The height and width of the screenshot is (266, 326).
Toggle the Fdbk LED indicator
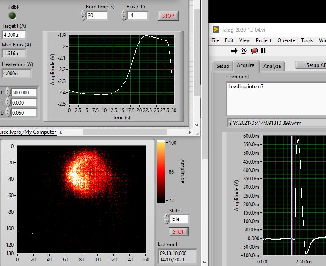[x=13, y=16]
